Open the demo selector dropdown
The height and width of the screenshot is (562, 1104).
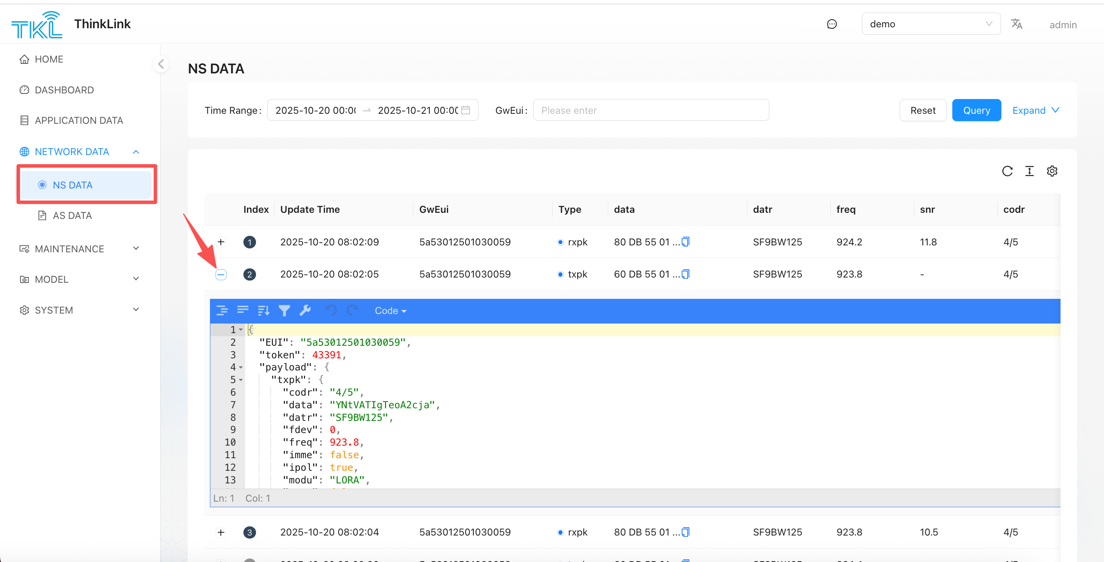931,24
